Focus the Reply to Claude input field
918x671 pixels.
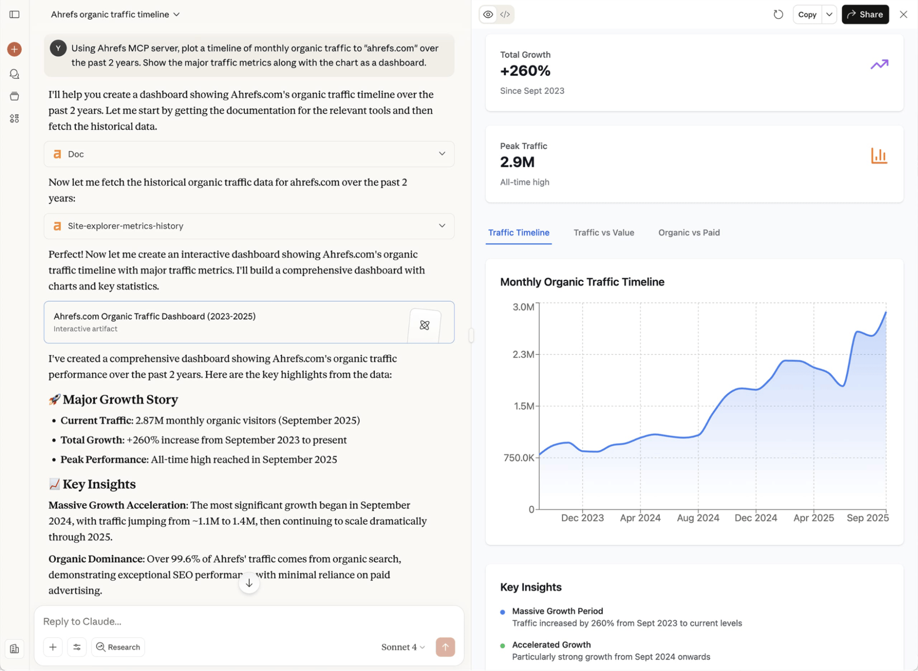tap(249, 621)
